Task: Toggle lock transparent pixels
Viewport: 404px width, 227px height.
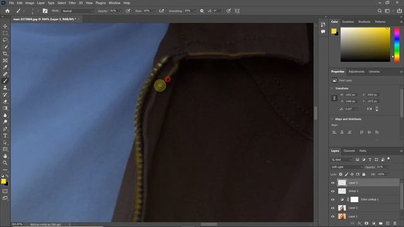Action: point(341,174)
